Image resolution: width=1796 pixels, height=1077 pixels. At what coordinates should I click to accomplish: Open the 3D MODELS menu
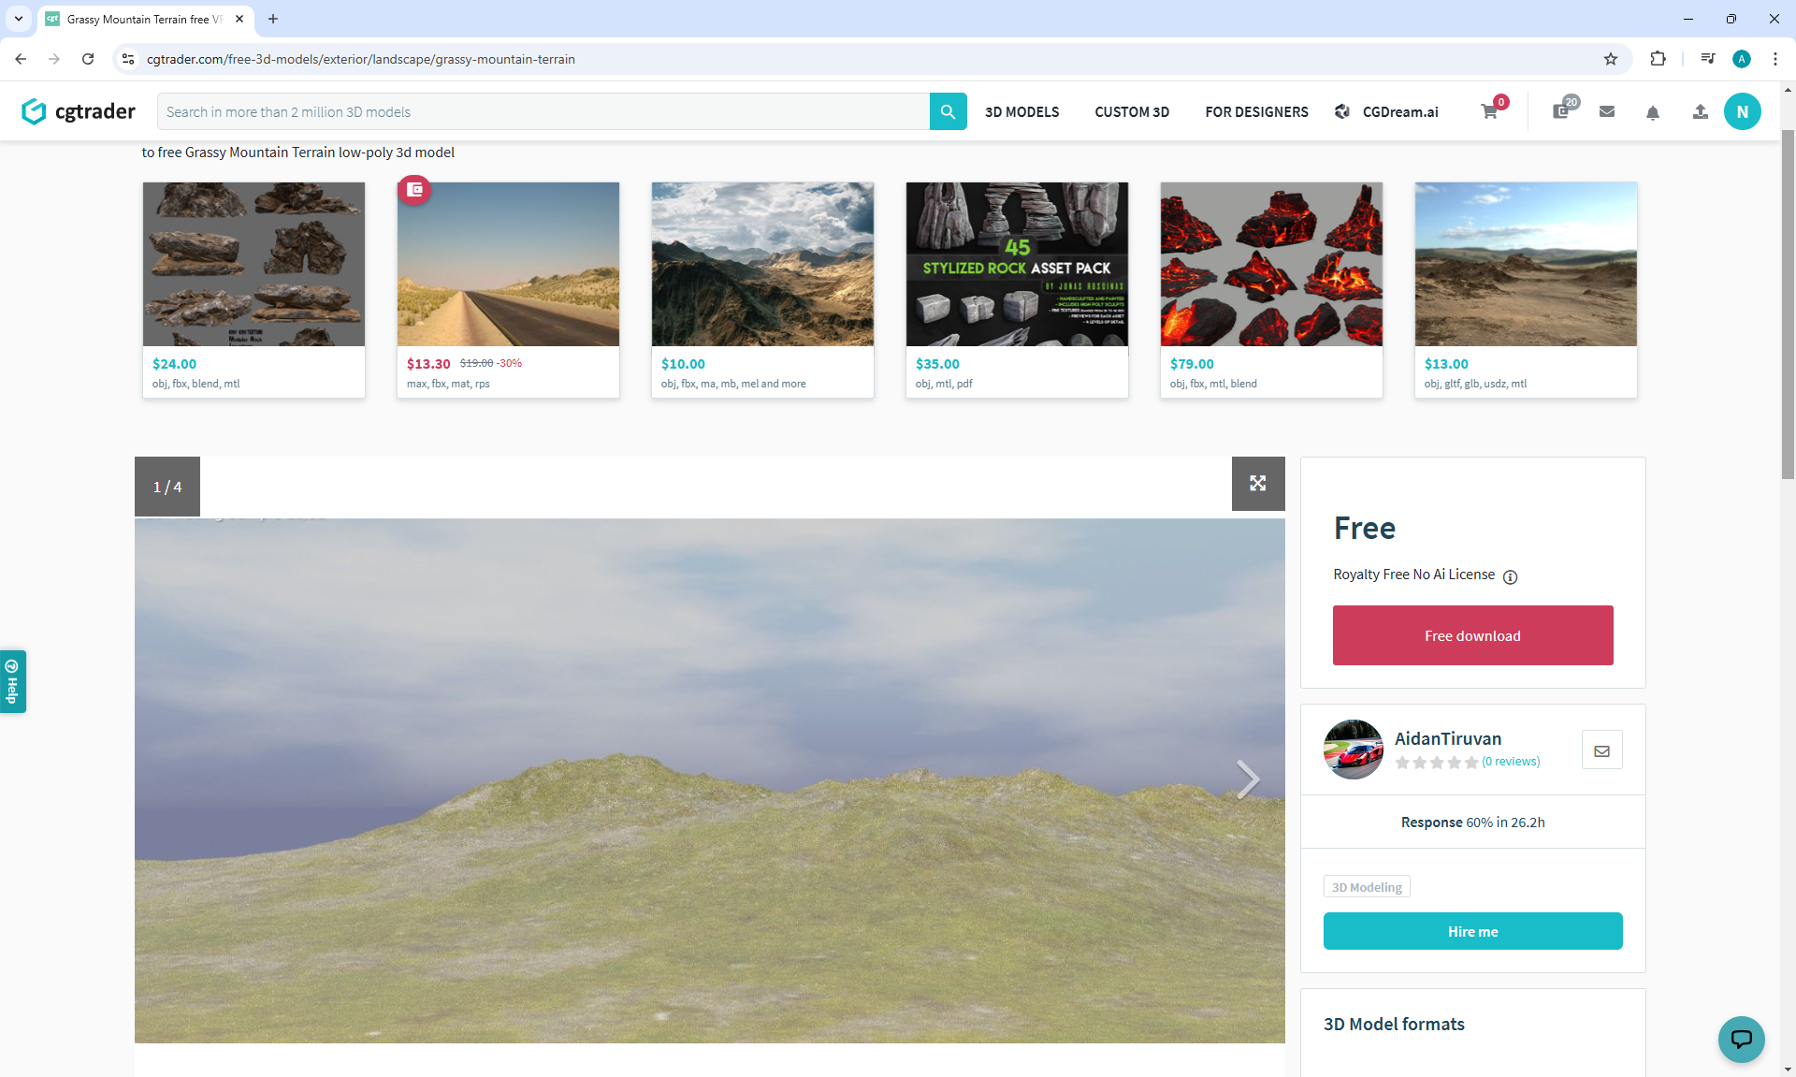point(1021,111)
